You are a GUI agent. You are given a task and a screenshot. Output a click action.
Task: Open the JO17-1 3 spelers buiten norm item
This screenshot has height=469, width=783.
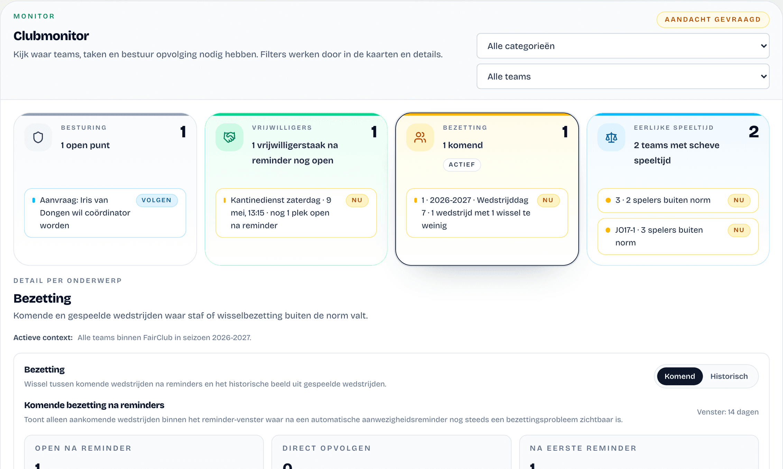coord(678,236)
